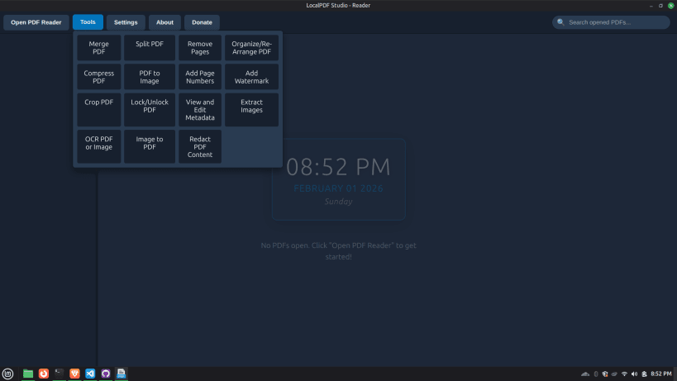Click the Donate button

(202, 22)
